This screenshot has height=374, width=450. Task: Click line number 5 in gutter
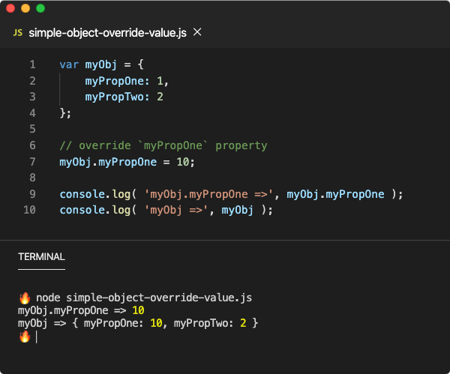tap(33, 129)
